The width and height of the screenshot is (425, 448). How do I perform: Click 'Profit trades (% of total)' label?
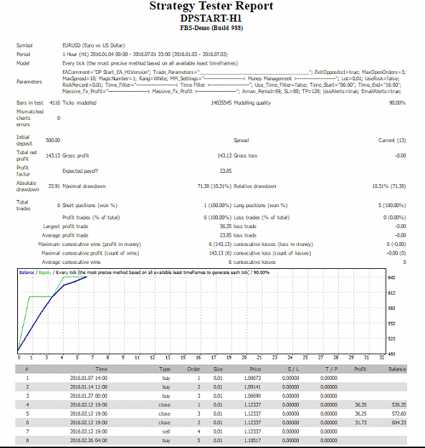pyautogui.click(x=91, y=217)
